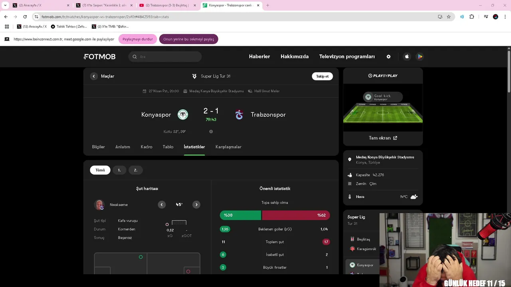Viewport: 511px width, 287px height.
Task: View site information icon in address bar
Action: tap(36, 17)
